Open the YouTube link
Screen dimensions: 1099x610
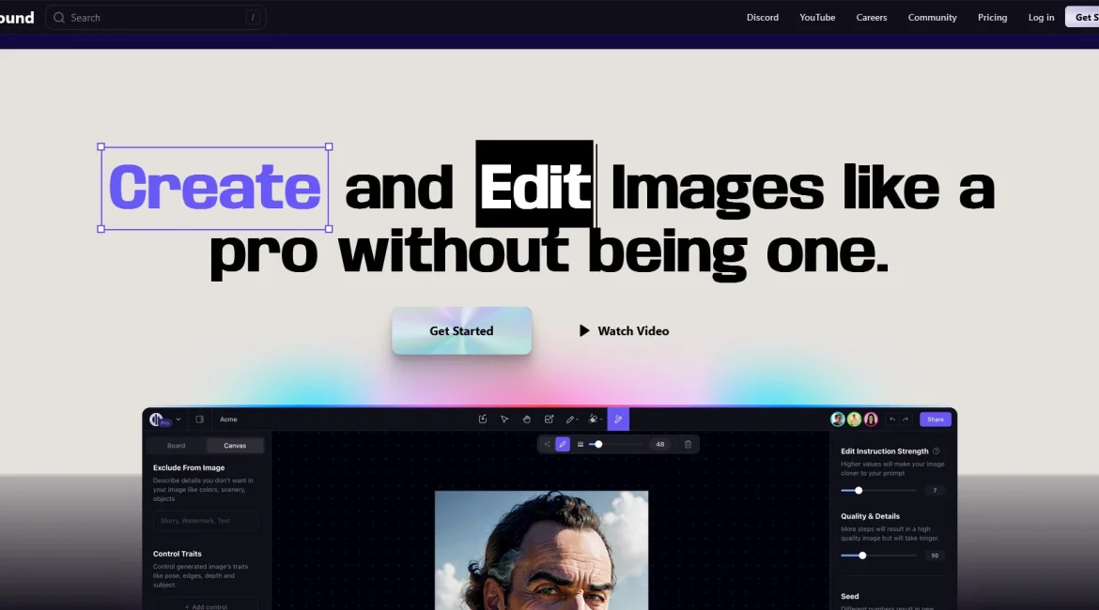tap(817, 18)
